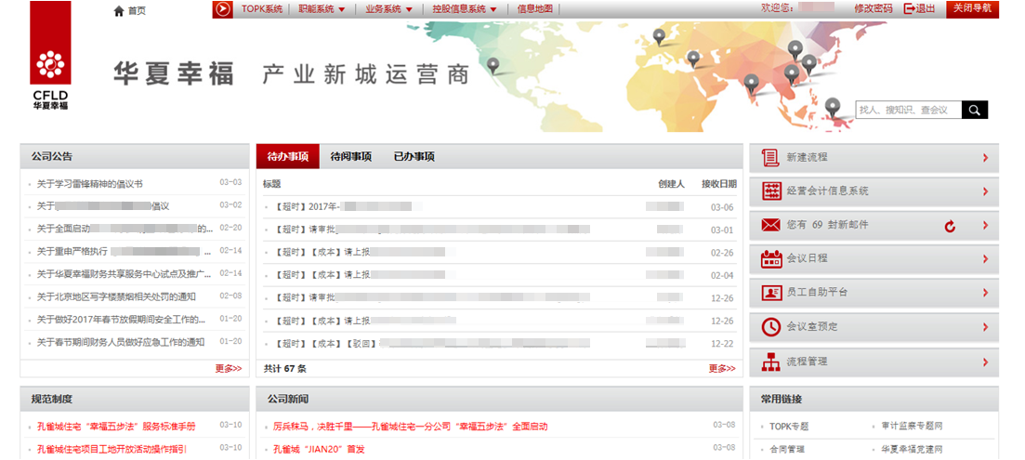The width and height of the screenshot is (1025, 460).
Task: Go to 首页 home link
Action: (x=137, y=10)
